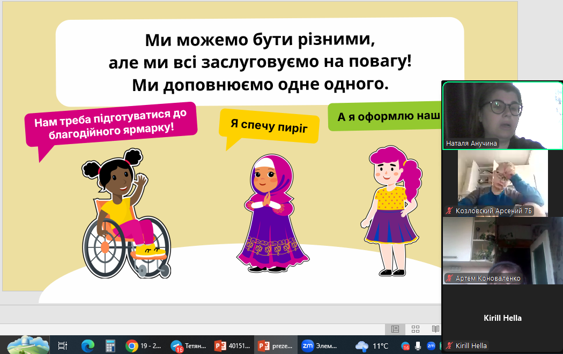Click the pink-haired girl illustration

391,211
